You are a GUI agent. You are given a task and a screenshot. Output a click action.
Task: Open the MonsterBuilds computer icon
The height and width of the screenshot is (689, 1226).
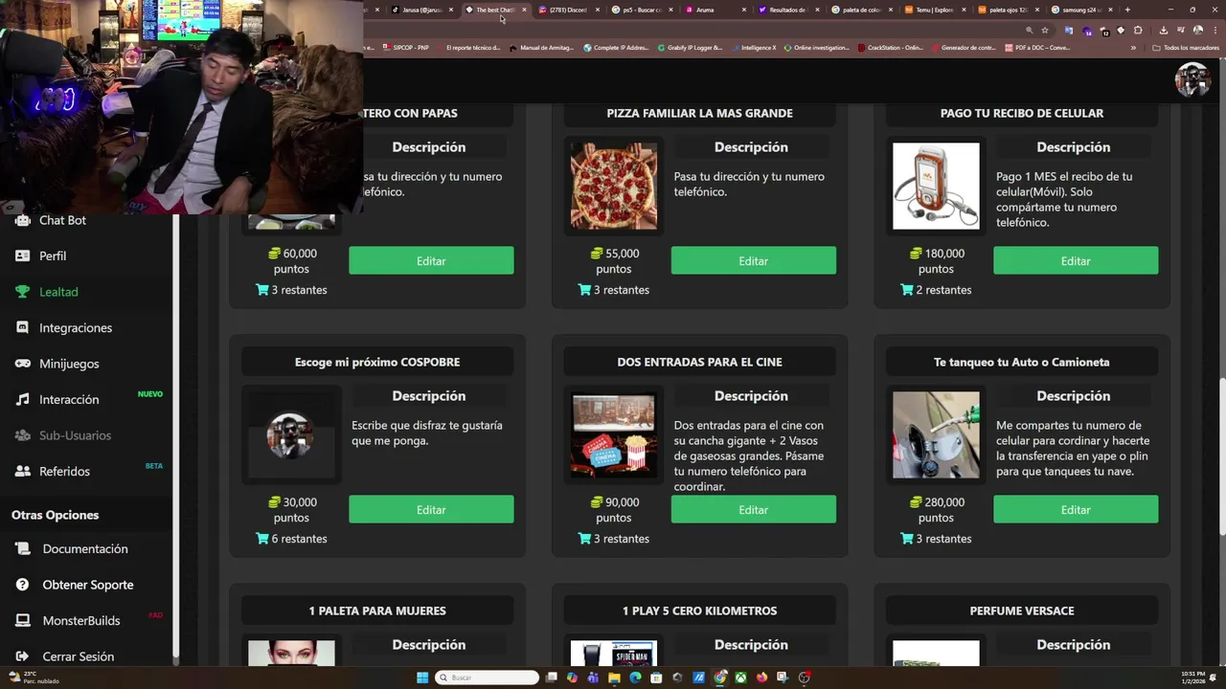pos(22,620)
